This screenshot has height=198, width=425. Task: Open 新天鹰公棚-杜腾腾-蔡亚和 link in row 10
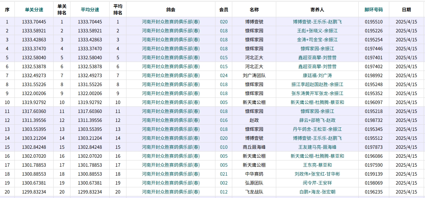[317, 102]
